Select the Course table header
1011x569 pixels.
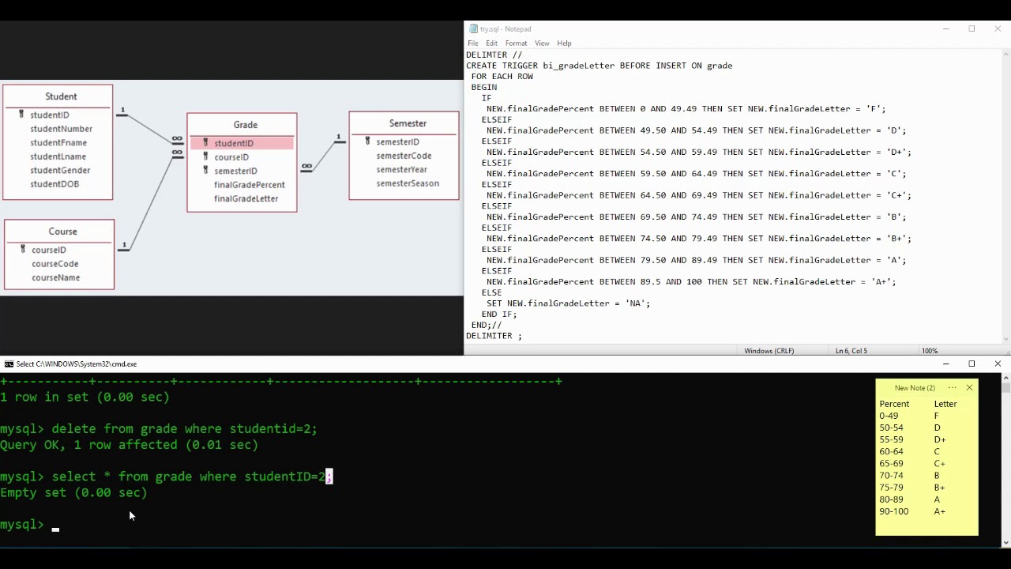pyautogui.click(x=62, y=232)
